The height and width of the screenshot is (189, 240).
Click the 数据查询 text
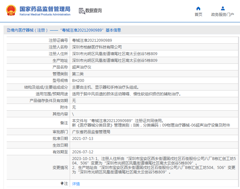coord(93,11)
